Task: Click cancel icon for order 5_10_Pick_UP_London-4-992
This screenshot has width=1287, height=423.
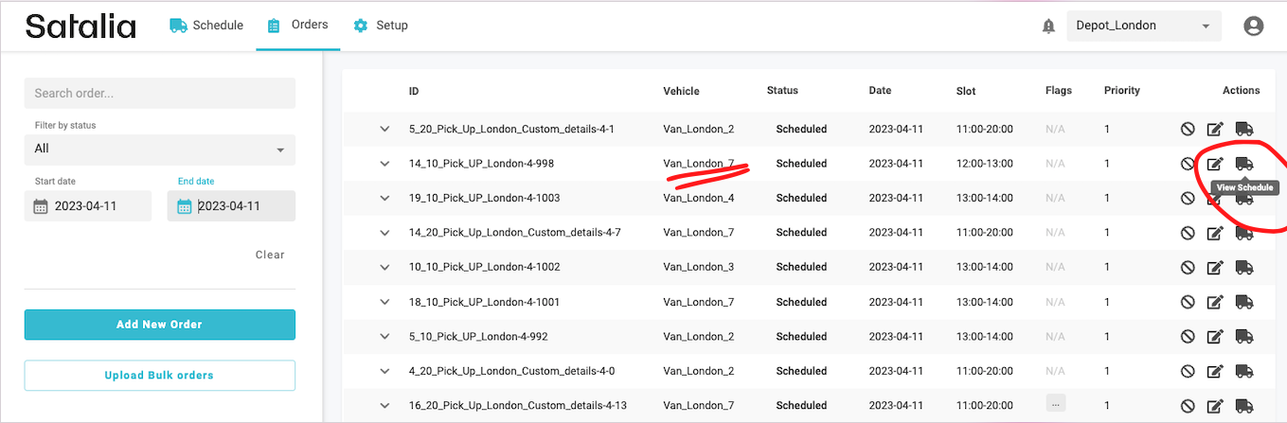Action: point(1188,337)
